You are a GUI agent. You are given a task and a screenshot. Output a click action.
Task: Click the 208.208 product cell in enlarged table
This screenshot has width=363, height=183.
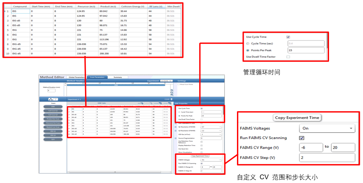click(x=109, y=53)
